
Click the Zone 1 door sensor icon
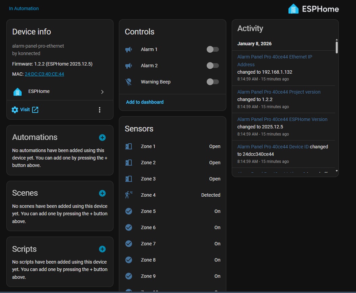point(129,146)
